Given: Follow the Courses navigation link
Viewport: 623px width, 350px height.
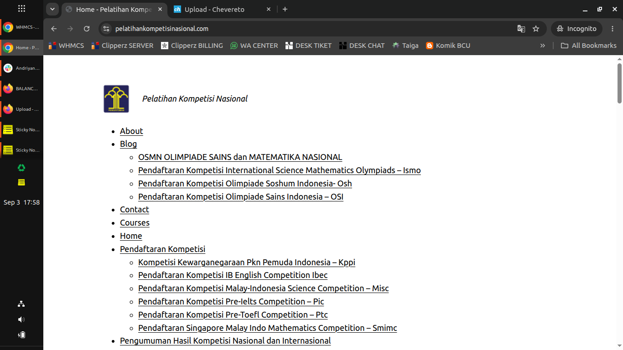Looking at the screenshot, I should tap(135, 222).
